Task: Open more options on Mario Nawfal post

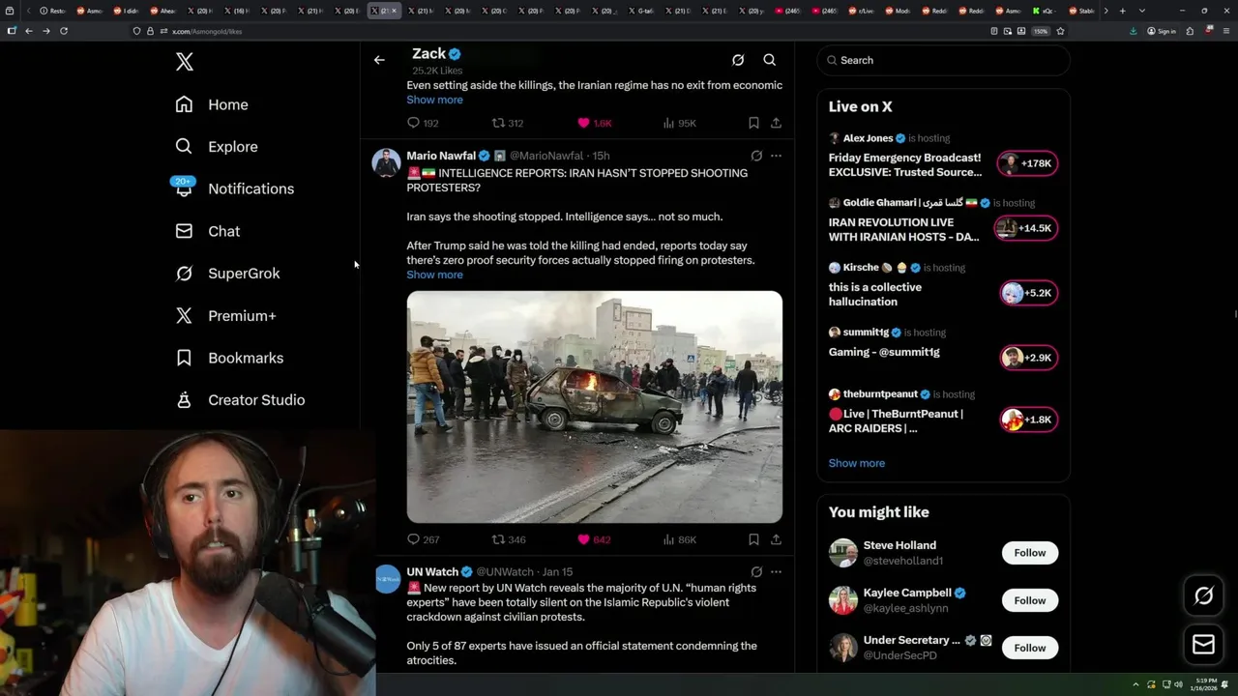Action: tap(776, 156)
